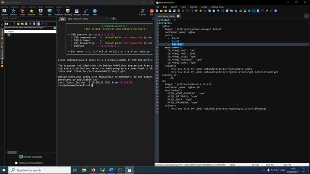Click the SFTP path input field
Screen dimensions: 310x174
(29, 28)
